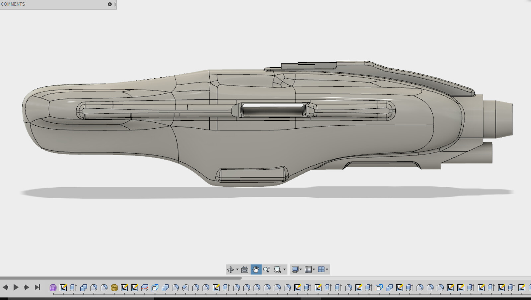531x300 pixels.
Task: Select the Look At tool
Action: (245, 270)
